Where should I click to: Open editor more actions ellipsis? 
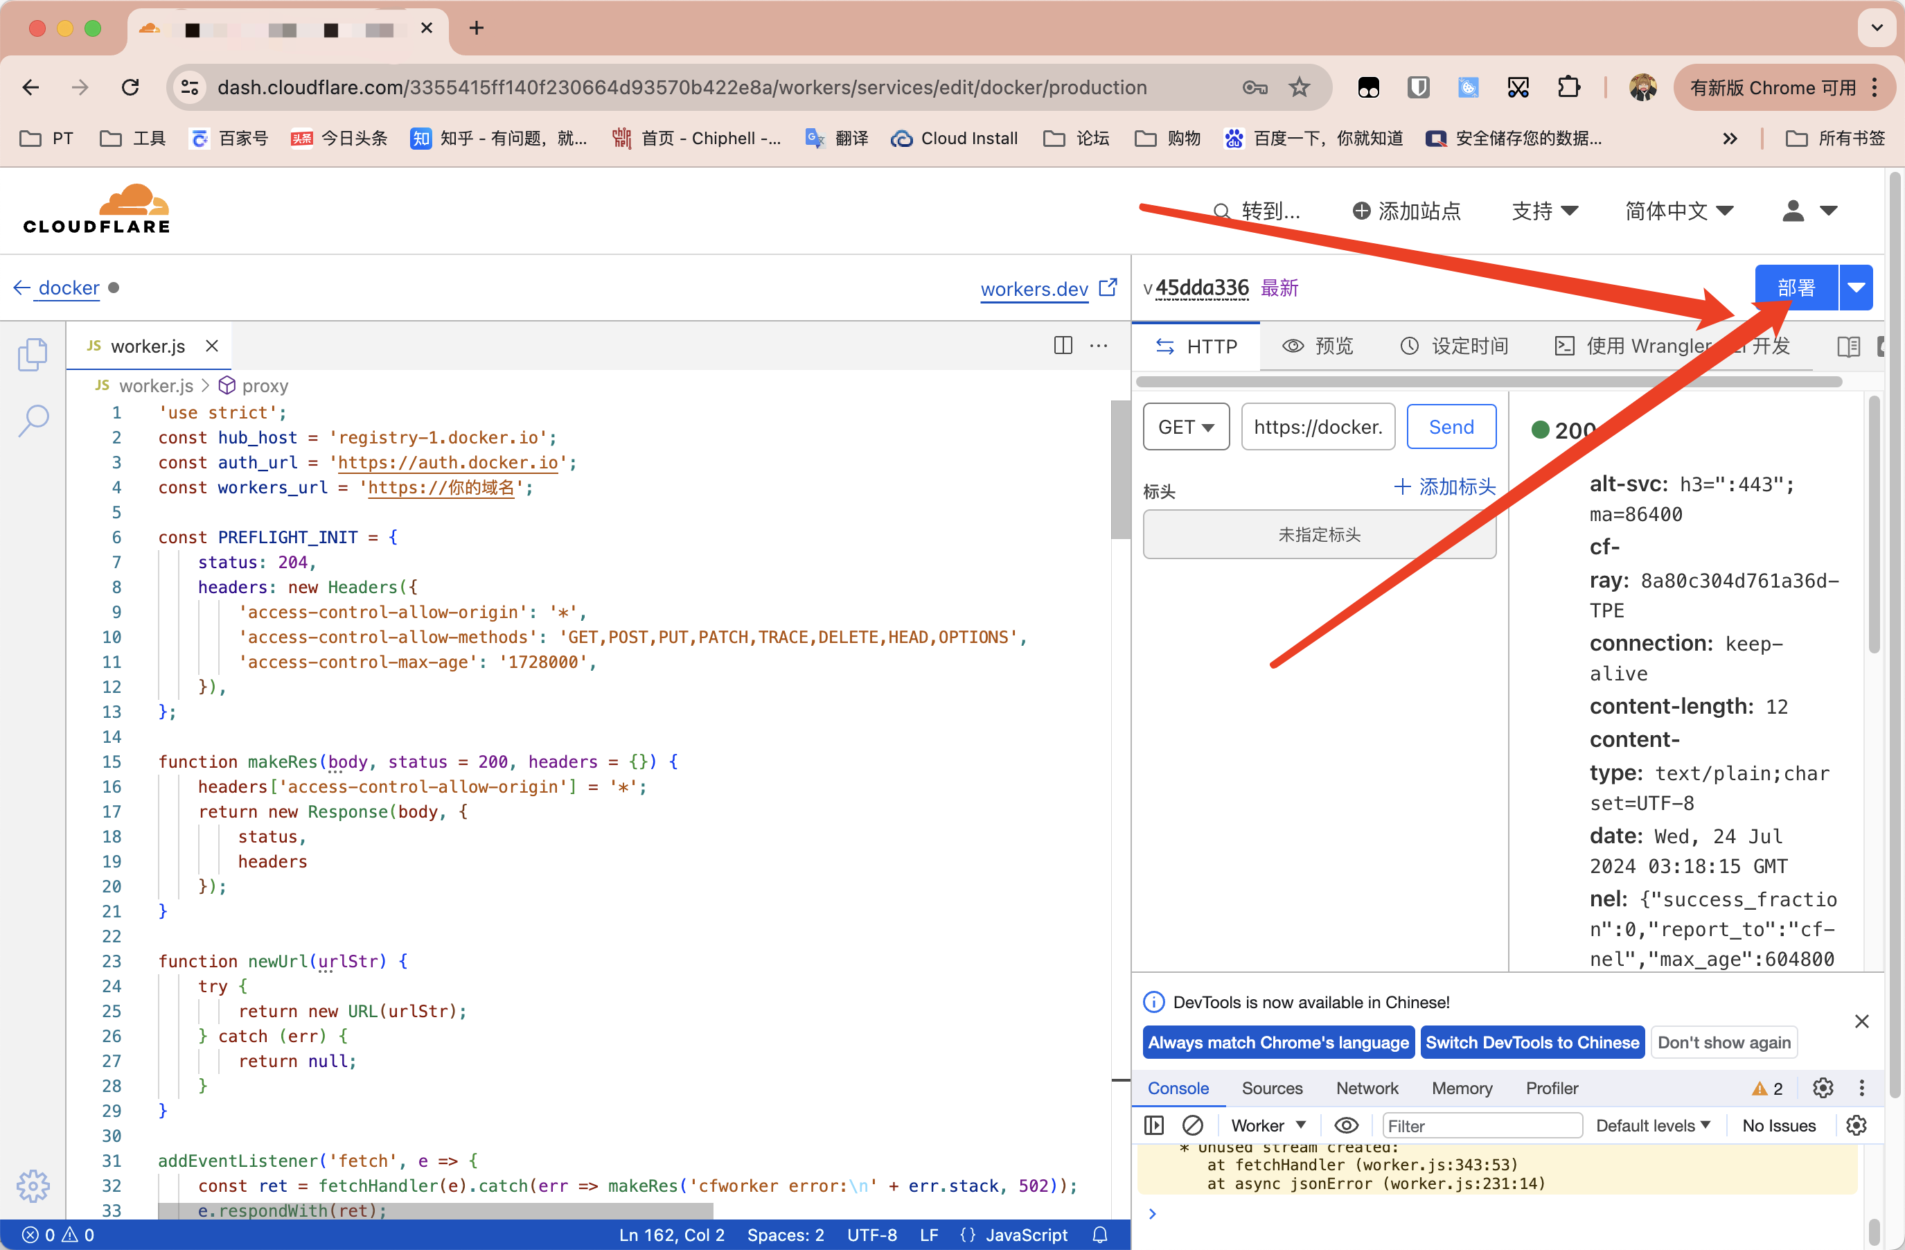[x=1099, y=345]
